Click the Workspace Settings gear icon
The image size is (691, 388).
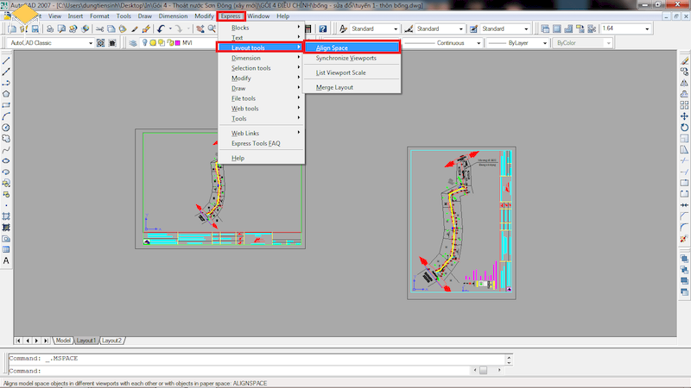coord(101,43)
